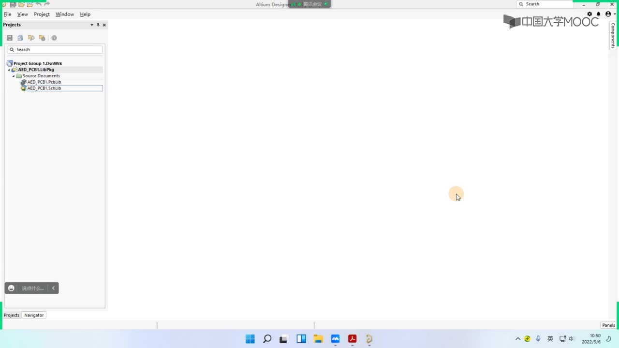Select AED_PCB1.SchLib document
The image size is (619, 348).
pyautogui.click(x=44, y=88)
